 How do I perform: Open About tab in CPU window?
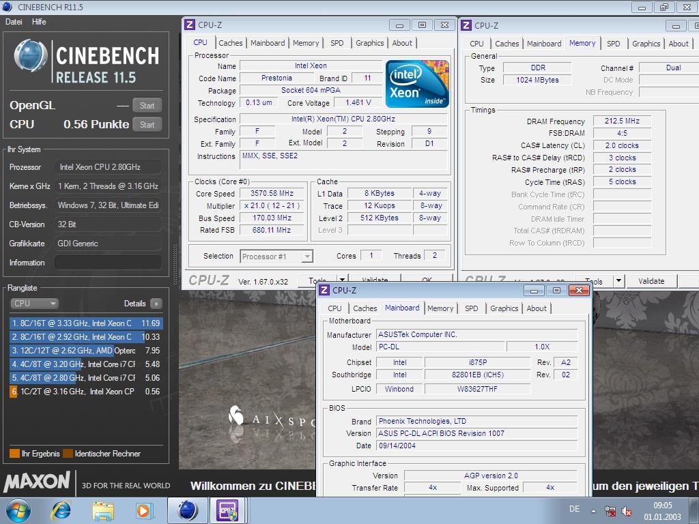[402, 43]
